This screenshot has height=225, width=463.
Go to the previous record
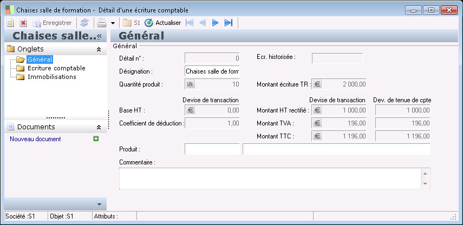click(x=203, y=23)
